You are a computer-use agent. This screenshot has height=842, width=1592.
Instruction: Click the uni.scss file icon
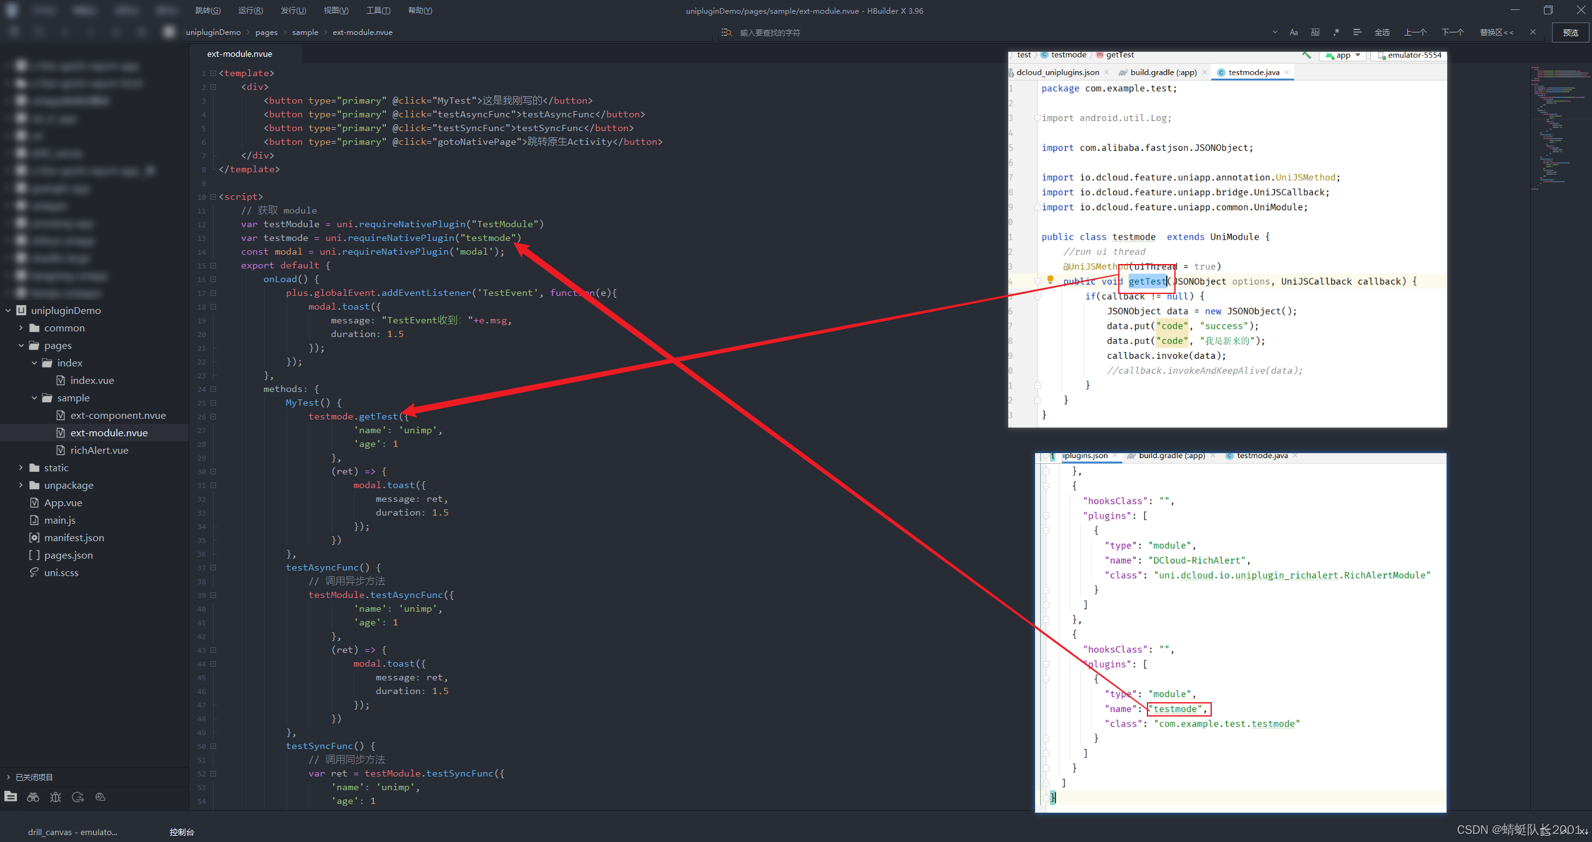[x=34, y=572]
